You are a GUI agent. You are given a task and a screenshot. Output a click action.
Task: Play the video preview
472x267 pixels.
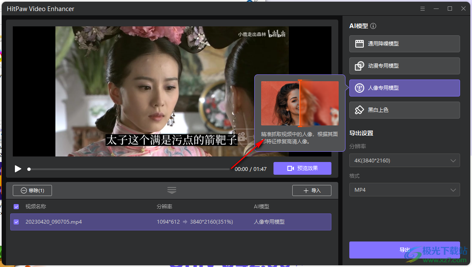18,169
